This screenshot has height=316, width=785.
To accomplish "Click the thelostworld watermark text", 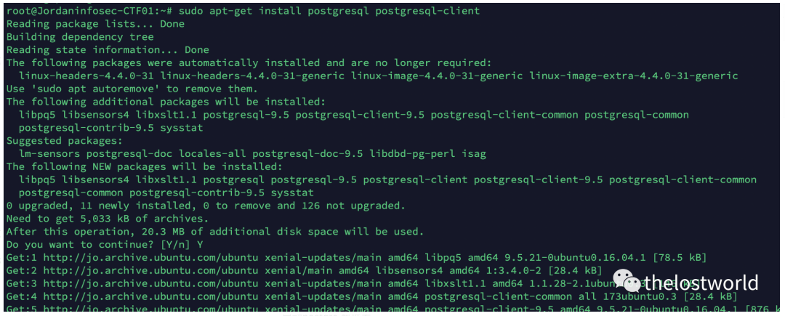I will 701,283.
